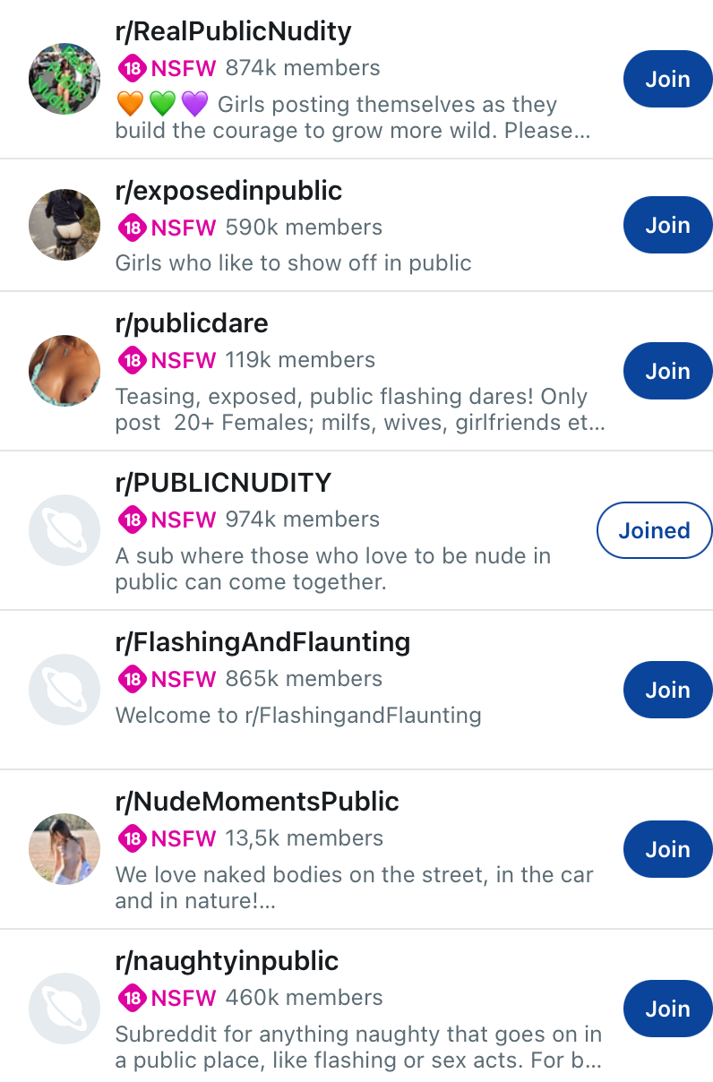Open the r/PUBLICNUDITY title link
713x1082 pixels.
click(x=223, y=483)
